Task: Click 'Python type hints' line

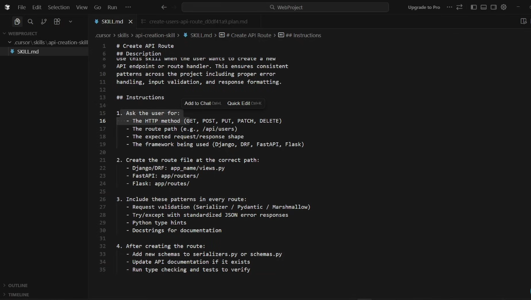Action: (156, 223)
